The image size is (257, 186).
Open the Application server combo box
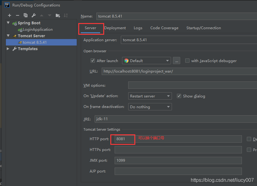click(189, 40)
